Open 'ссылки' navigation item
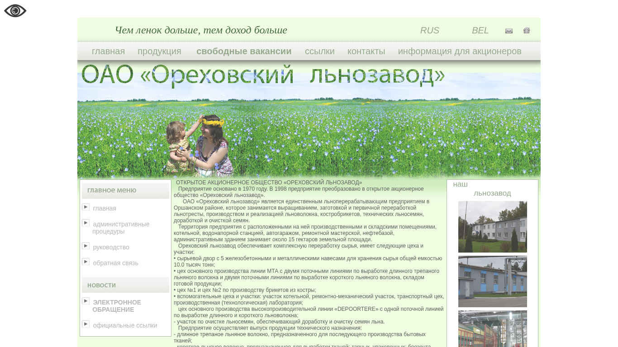Viewport: 618px width, 347px height. click(x=320, y=51)
